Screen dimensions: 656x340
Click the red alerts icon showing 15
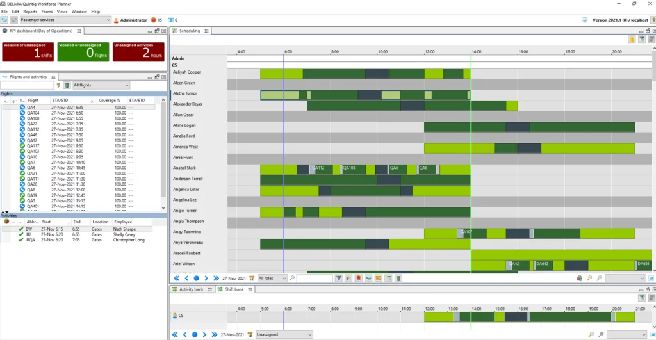[153, 20]
